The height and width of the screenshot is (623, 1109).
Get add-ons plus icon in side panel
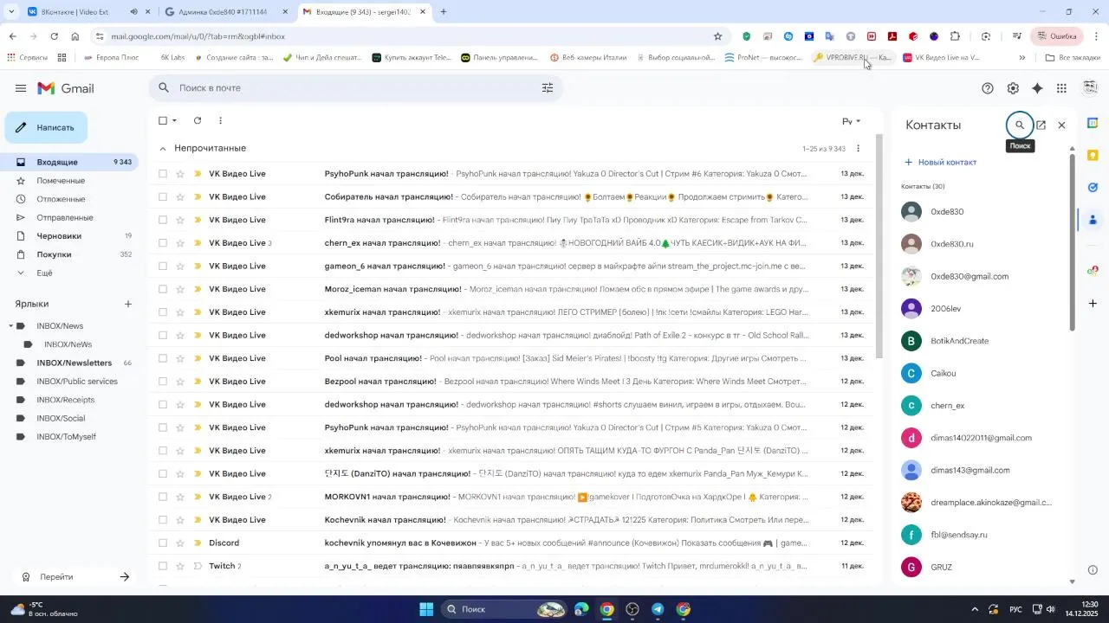(1093, 304)
